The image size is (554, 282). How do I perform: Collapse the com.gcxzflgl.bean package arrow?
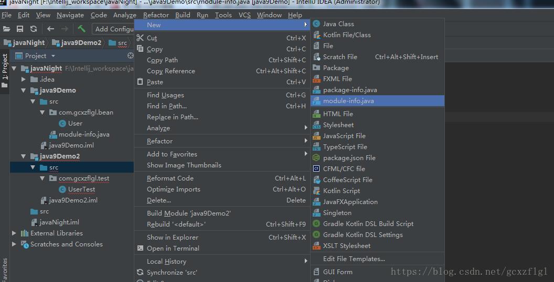click(42, 112)
